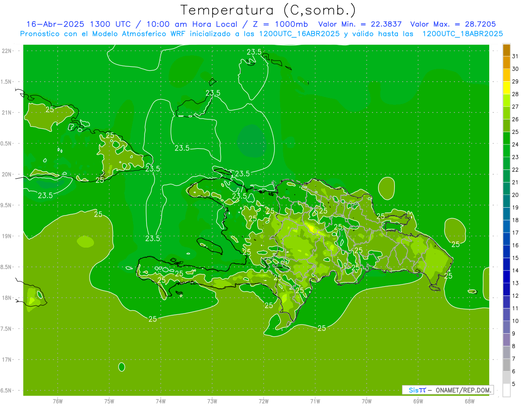Click the '15' value on the color scale
Screen dimensions: 527x407
tap(515, 258)
